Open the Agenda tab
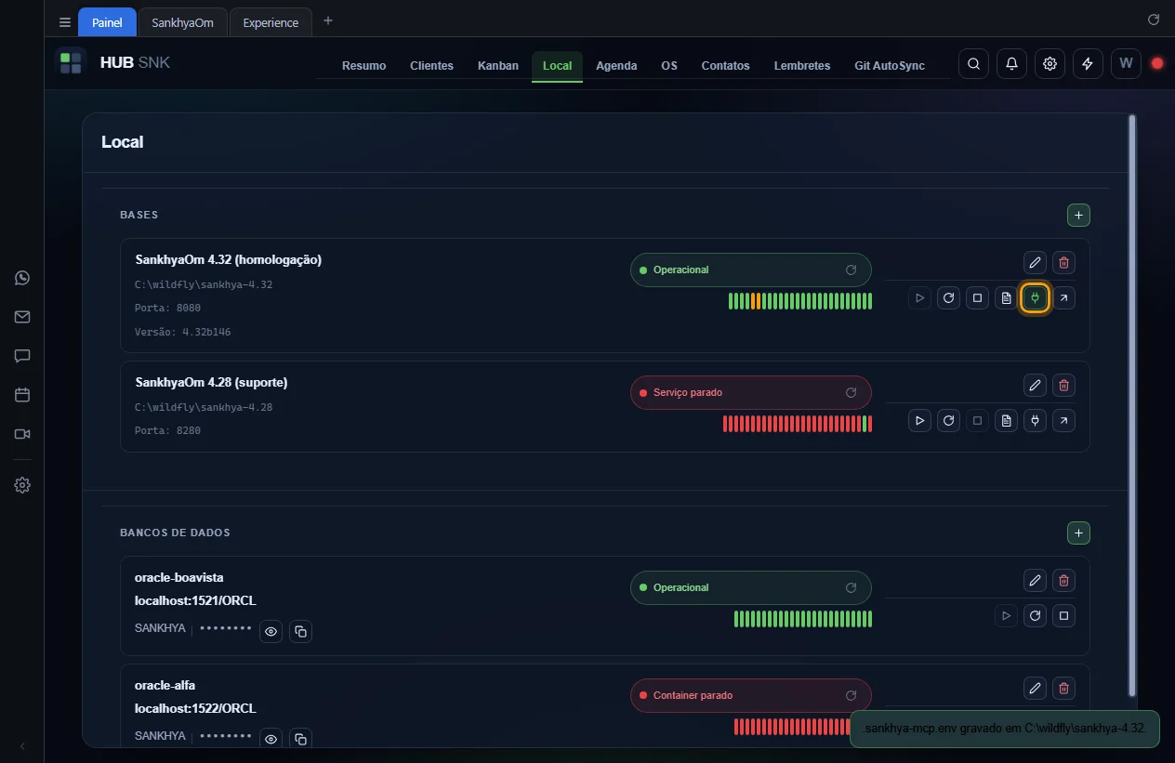The height and width of the screenshot is (763, 1175). 616,66
